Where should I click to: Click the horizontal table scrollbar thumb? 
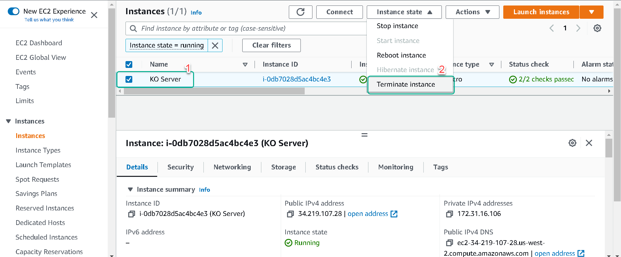[x=214, y=91]
